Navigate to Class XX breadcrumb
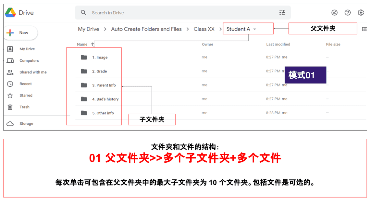Image resolution: width=370 pixels, height=202 pixels. (204, 29)
